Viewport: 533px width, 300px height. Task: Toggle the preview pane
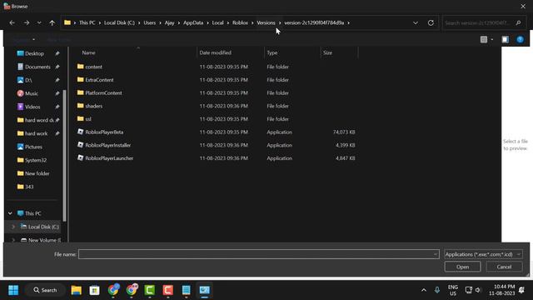506,39
